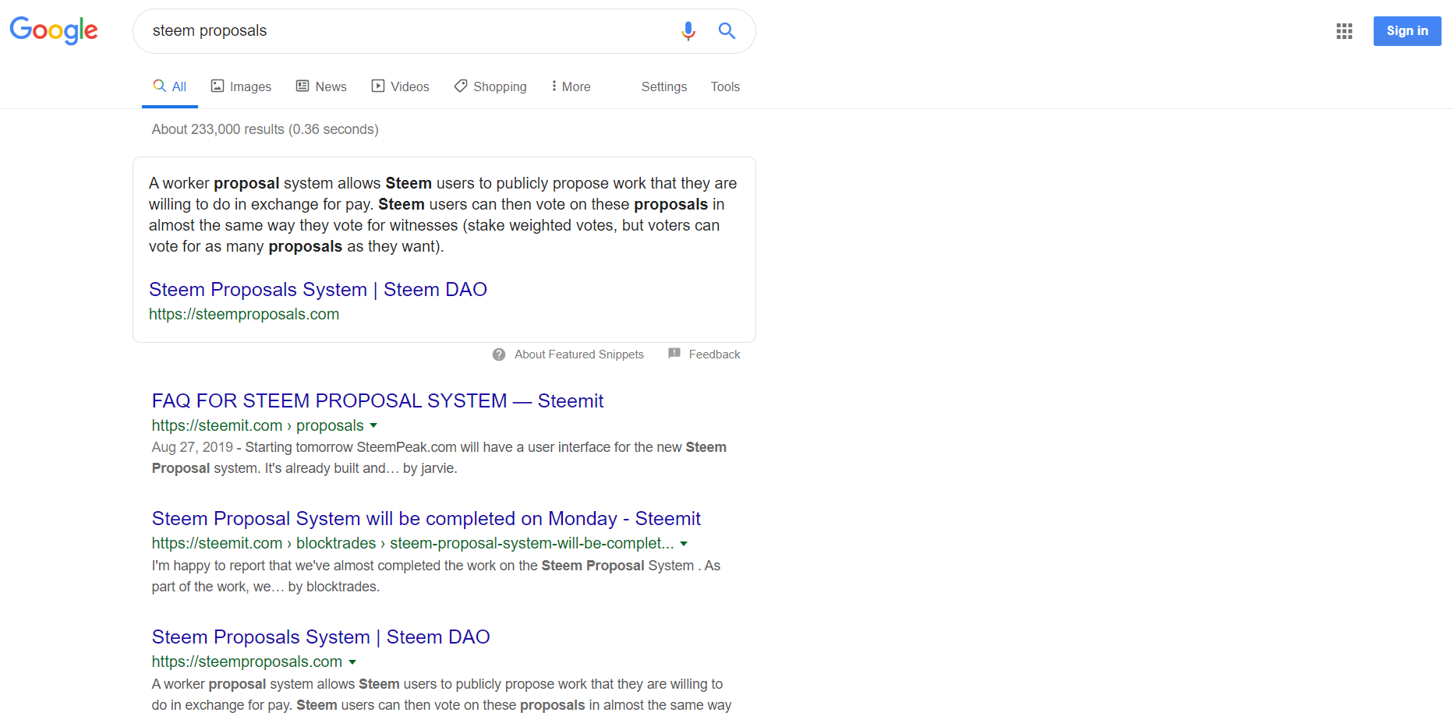
Task: Click the steemit.com › blocktrades URL text
Action: click(413, 544)
